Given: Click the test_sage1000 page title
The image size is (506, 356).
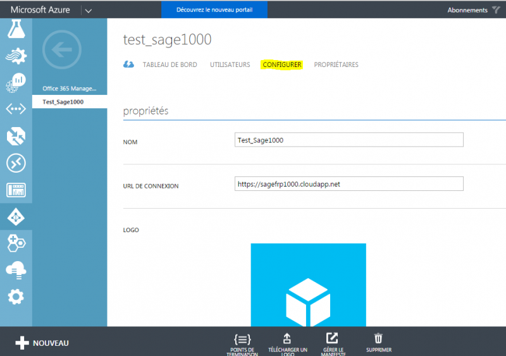Looking at the screenshot, I should [x=167, y=40].
